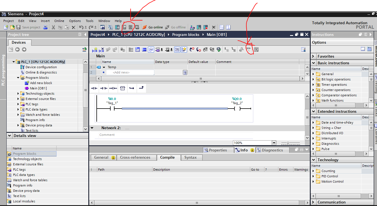377x206 pixels.
Task: Select Tag_2 coil at %Q0.0
Action: click(x=237, y=109)
